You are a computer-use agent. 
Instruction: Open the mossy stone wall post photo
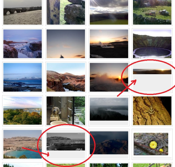coord(66,12)
